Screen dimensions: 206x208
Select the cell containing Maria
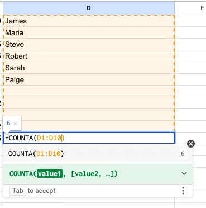tap(89, 32)
